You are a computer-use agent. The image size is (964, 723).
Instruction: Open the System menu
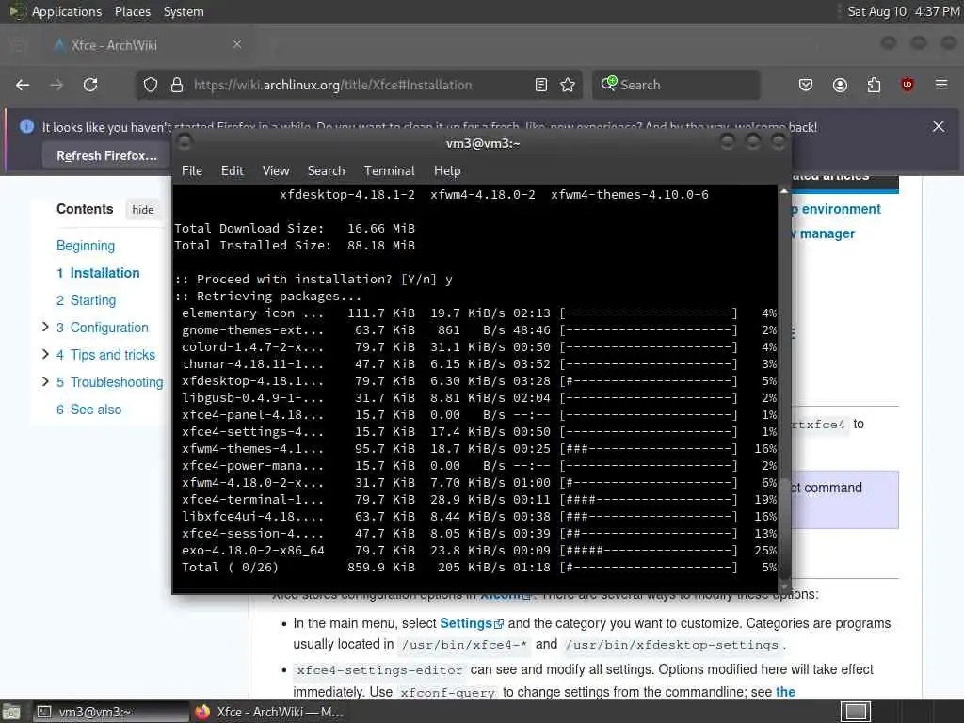[x=184, y=11]
